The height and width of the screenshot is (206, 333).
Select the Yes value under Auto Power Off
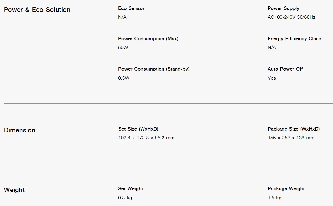pyautogui.click(x=272, y=78)
